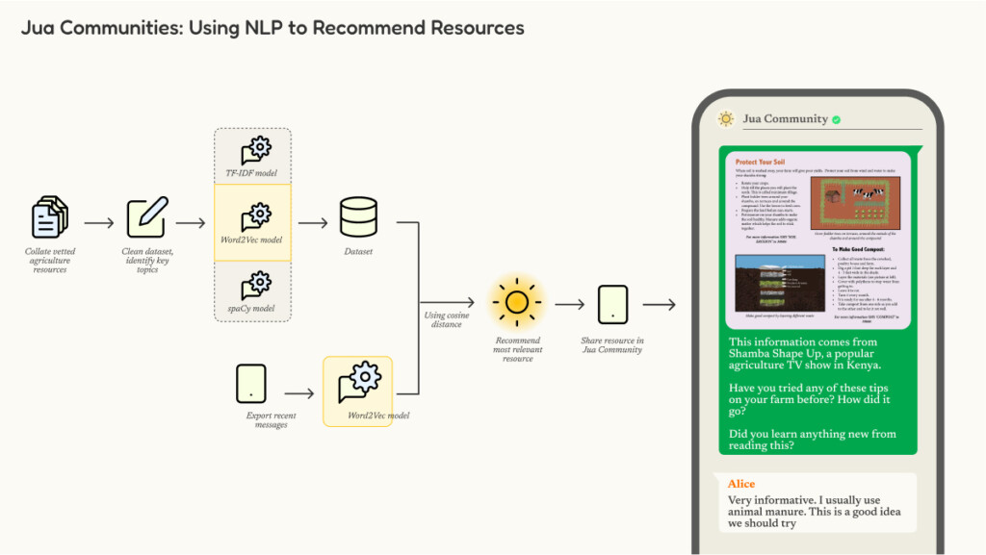Click the recommend resource sun icon
The width and height of the screenshot is (986, 555).
(x=517, y=300)
